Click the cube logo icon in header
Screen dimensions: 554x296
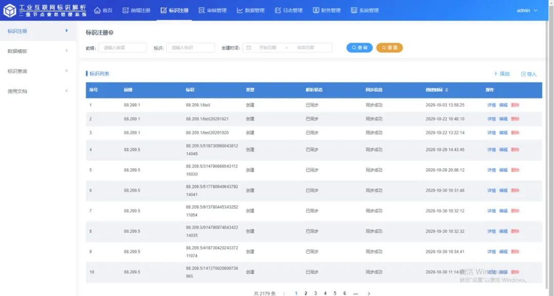10,10
